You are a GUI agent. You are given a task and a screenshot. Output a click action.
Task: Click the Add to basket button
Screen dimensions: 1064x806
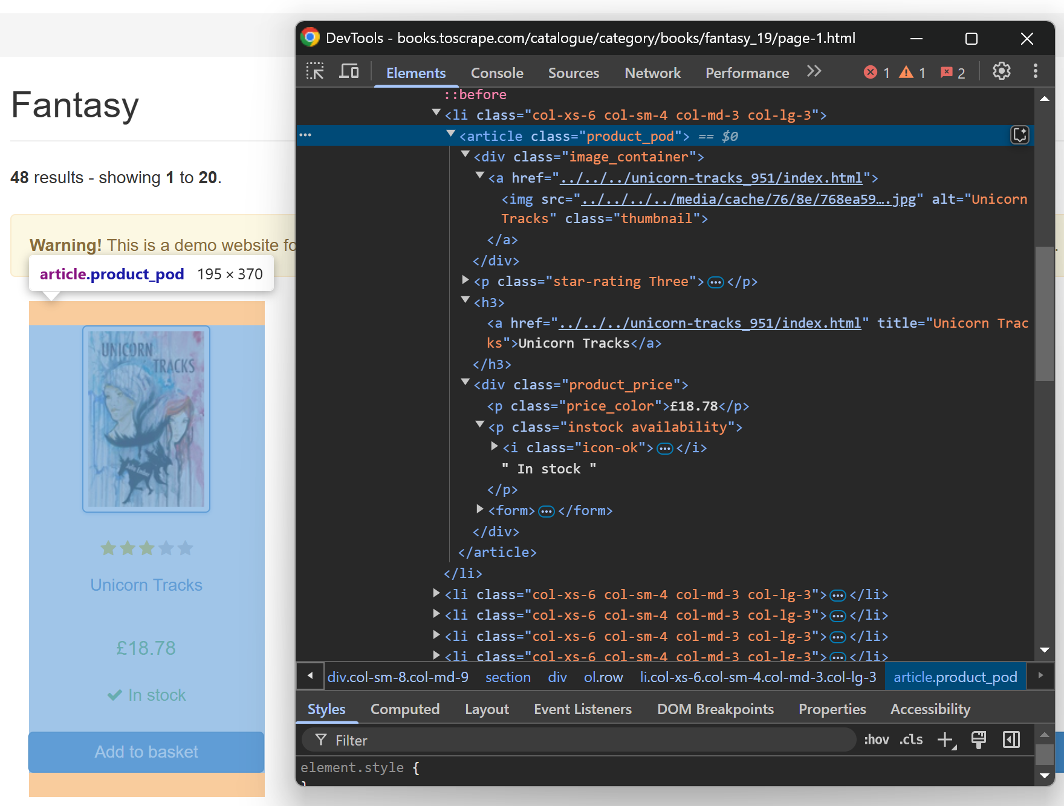pos(146,752)
